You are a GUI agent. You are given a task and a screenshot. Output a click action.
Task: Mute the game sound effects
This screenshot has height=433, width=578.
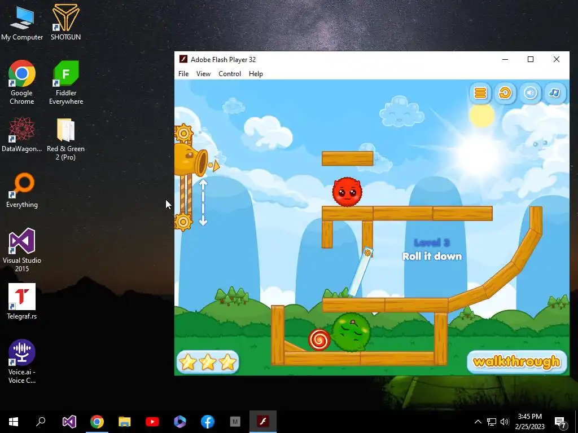pyautogui.click(x=530, y=93)
